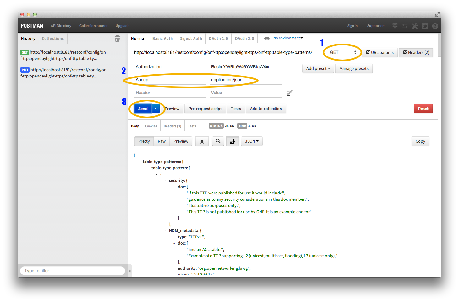
Task: Open API Directory menu
Action: [61, 26]
